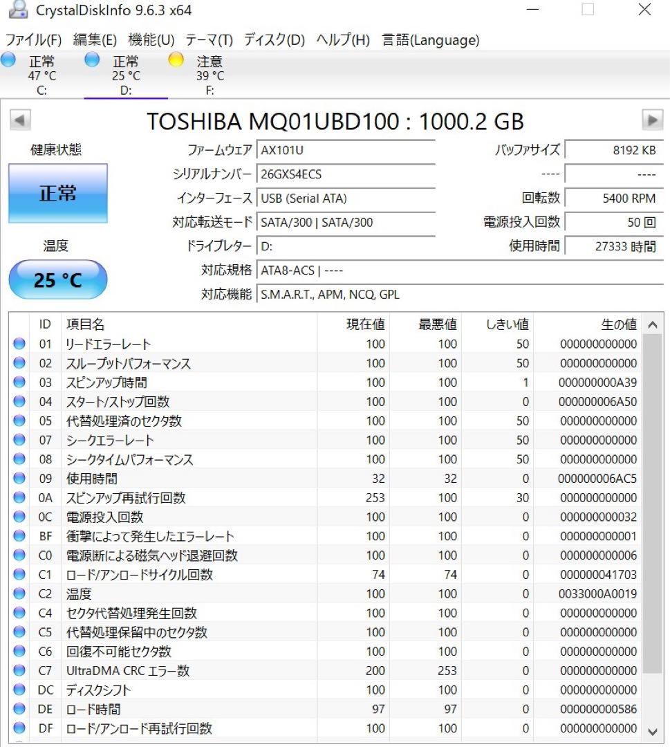Click status circle for C4 セクタ代替処理発生回数
Screen dimensions: 670x747
pyautogui.click(x=19, y=613)
